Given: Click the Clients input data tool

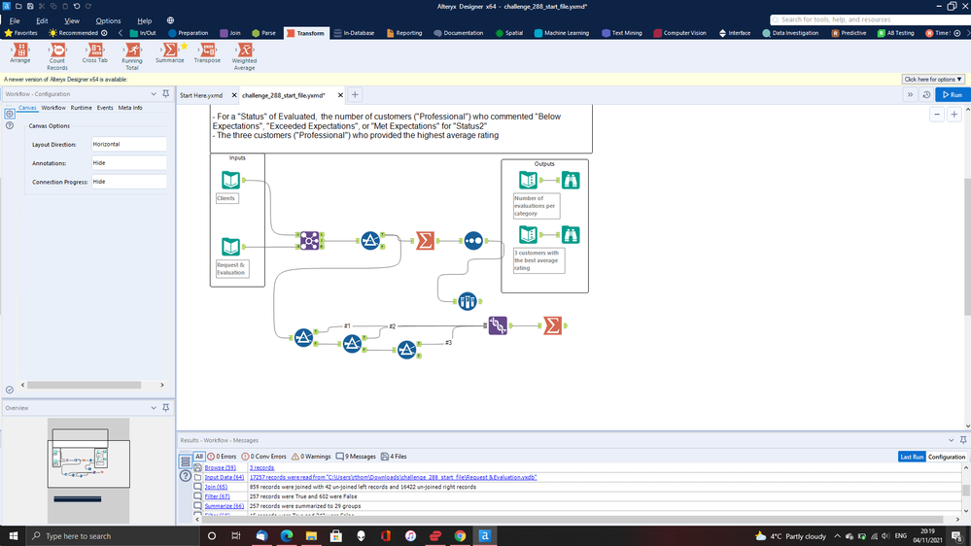Looking at the screenshot, I should (x=230, y=180).
